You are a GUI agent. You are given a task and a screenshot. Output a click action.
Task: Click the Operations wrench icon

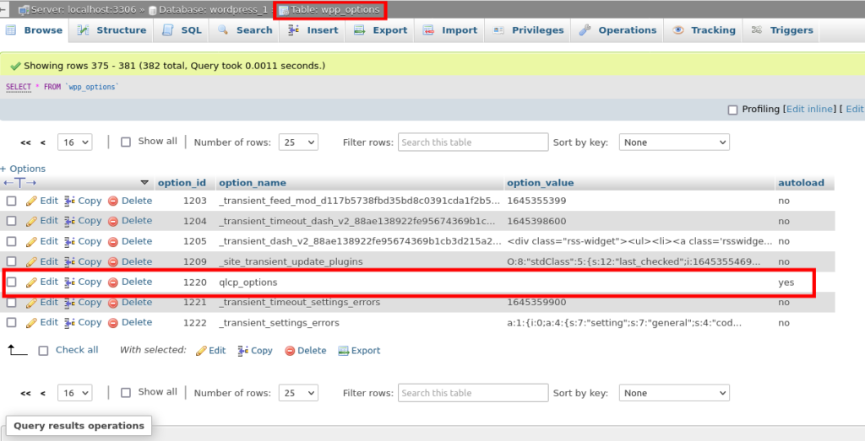[x=585, y=30]
